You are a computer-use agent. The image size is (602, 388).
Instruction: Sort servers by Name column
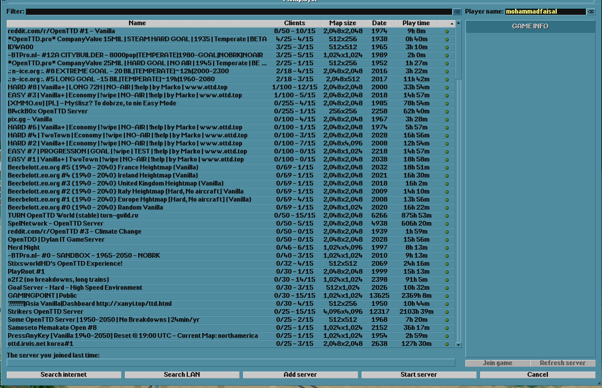(137, 23)
